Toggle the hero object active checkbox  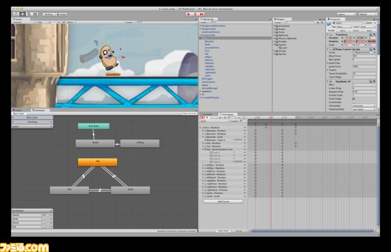pyautogui.click(x=334, y=23)
